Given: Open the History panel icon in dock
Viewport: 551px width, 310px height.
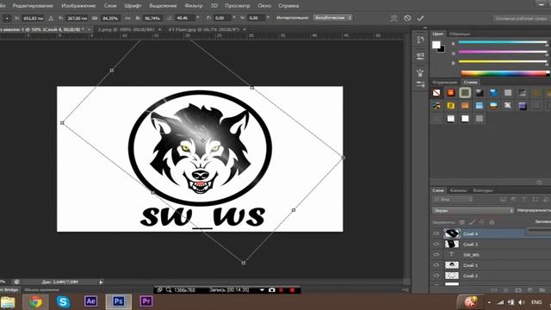Looking at the screenshot, I should point(420,40).
